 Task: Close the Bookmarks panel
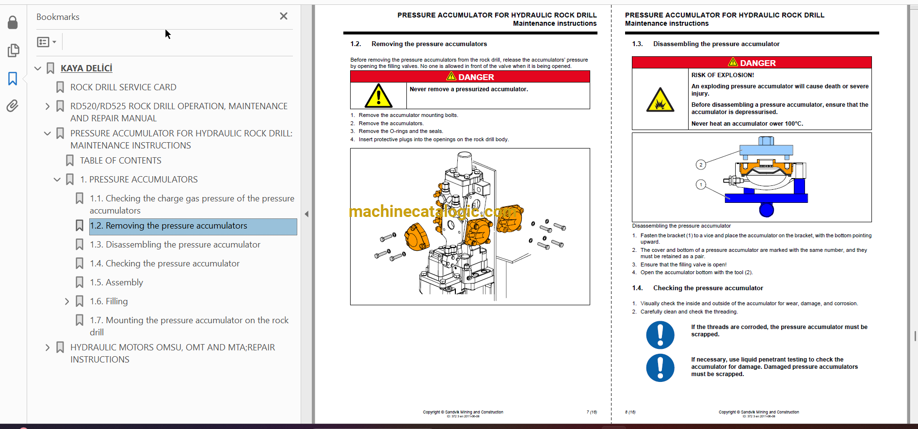(x=284, y=16)
